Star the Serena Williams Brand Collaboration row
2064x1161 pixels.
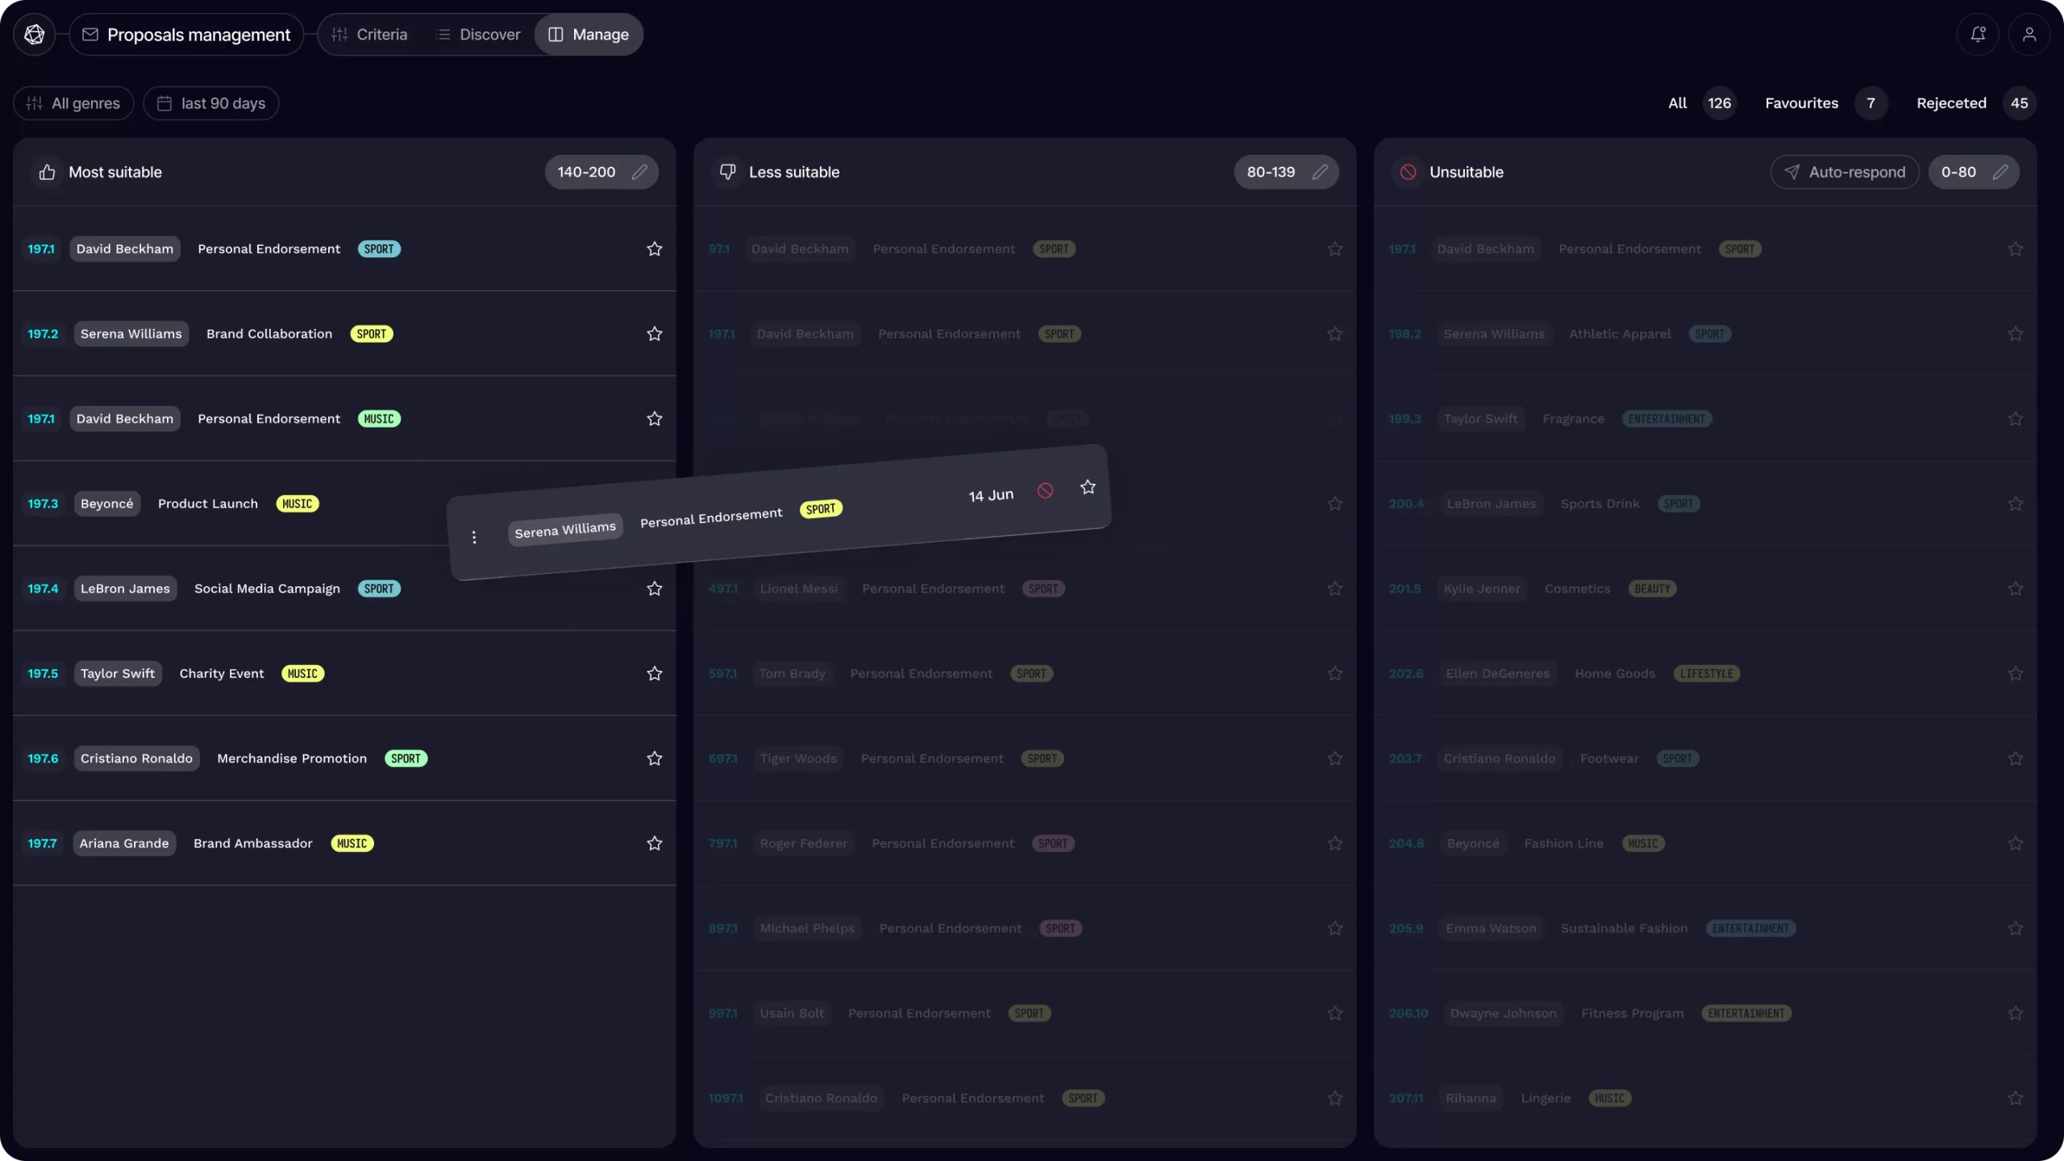pyautogui.click(x=655, y=334)
